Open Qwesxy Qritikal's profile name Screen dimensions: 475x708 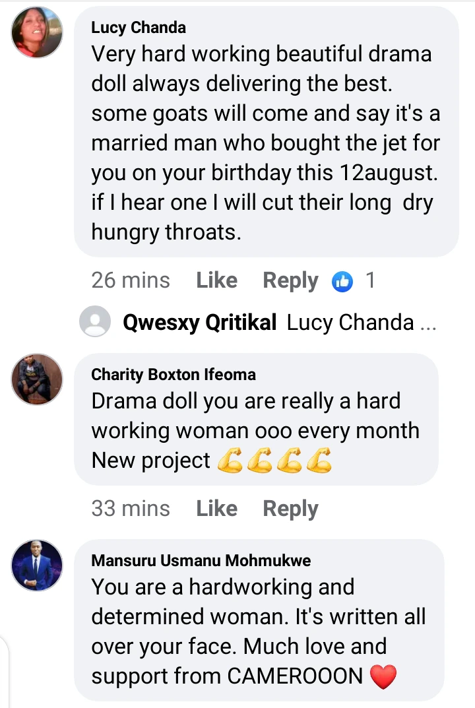coord(199,323)
